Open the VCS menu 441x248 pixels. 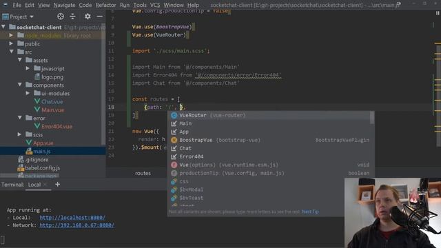pos(155,5)
